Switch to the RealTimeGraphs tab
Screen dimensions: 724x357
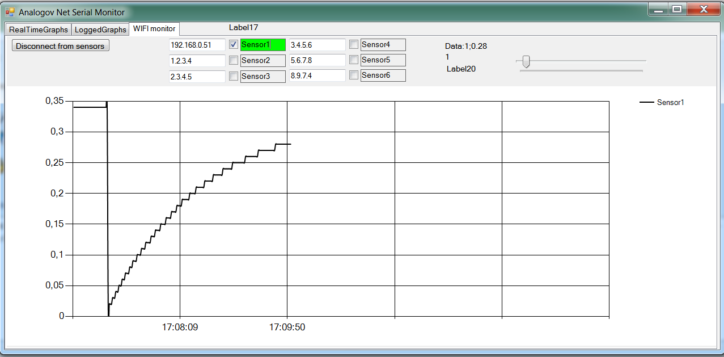point(38,30)
